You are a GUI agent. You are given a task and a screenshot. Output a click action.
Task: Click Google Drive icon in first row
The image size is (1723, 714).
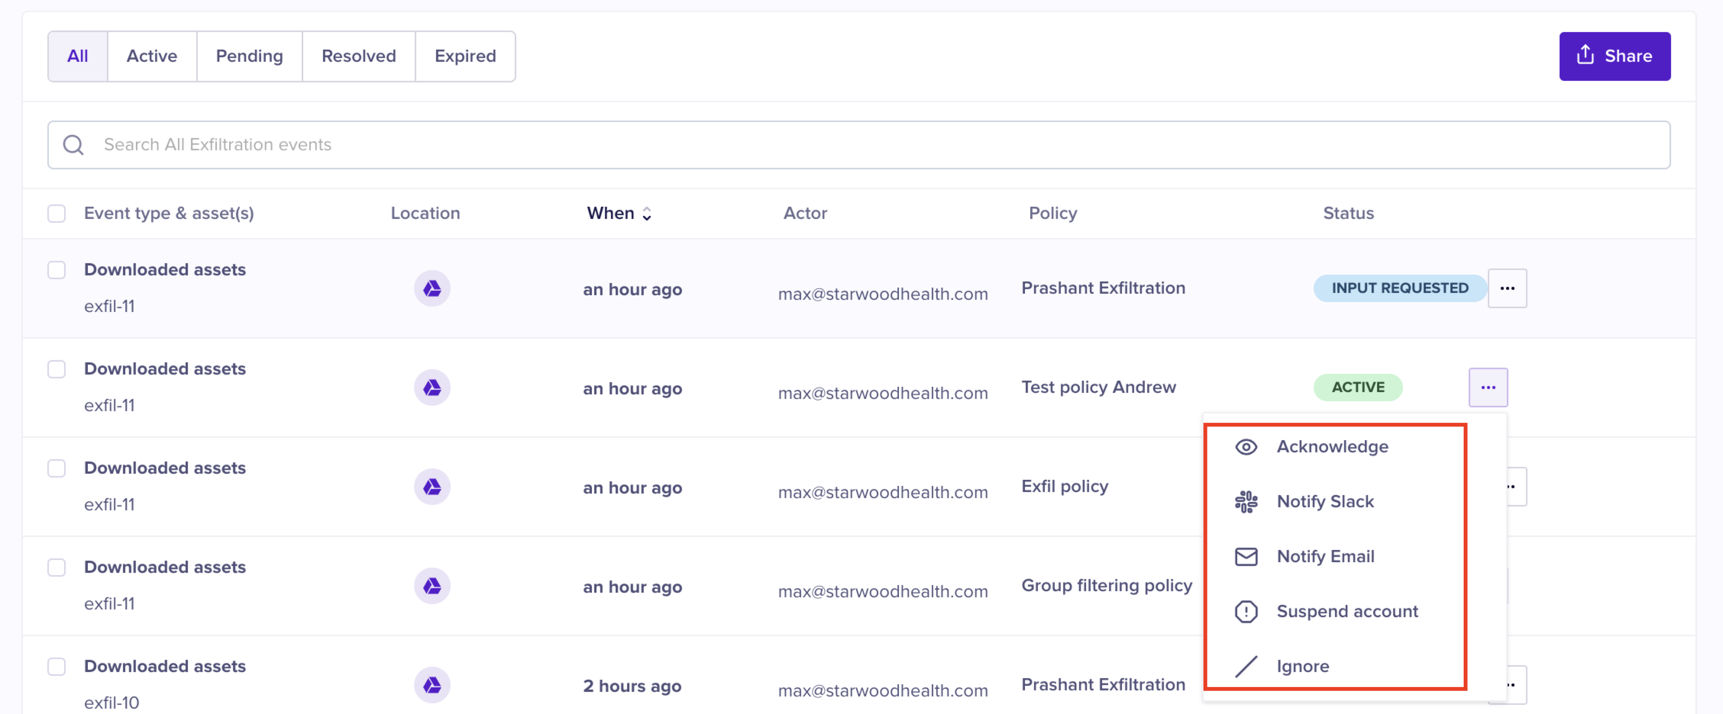tap(432, 289)
